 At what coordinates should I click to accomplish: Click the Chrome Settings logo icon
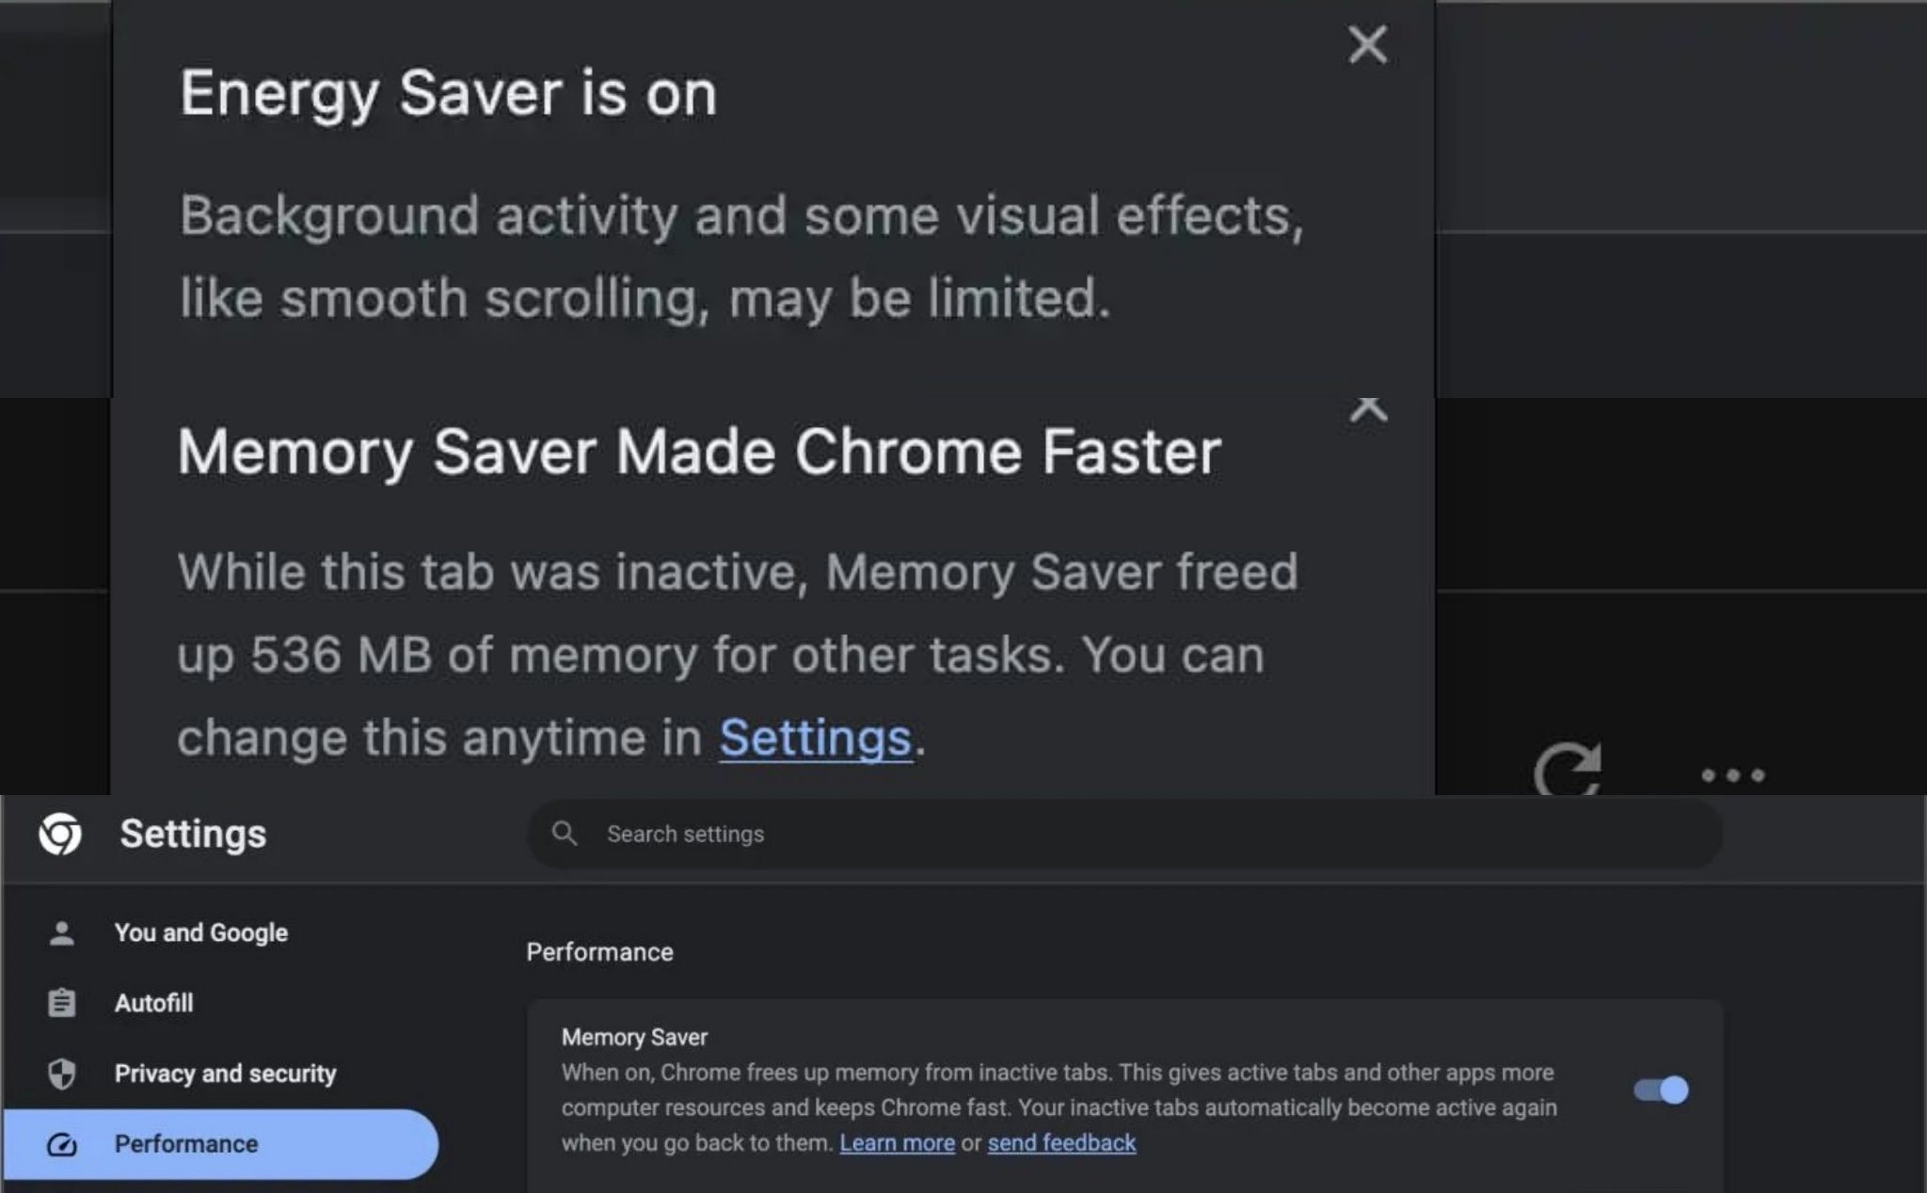(60, 834)
